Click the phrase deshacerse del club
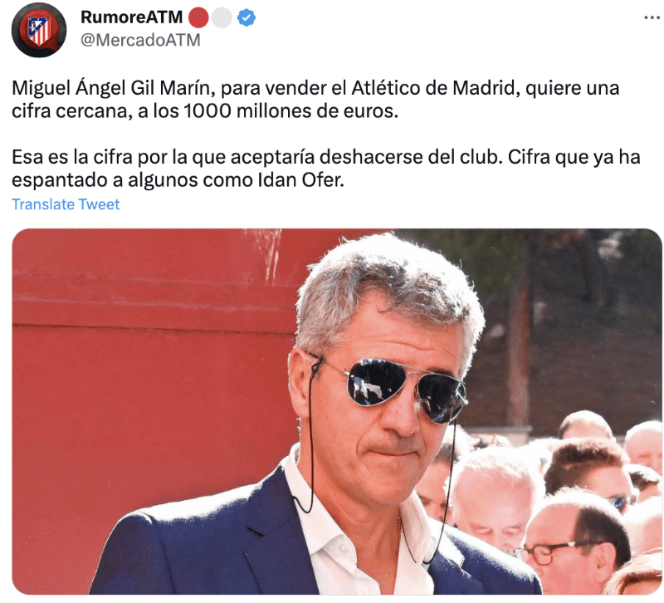Screen dimensions: 664x603 [411, 157]
